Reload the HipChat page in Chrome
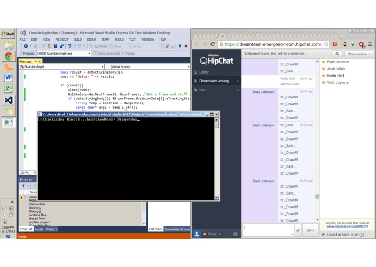376x267 pixels. (213, 44)
